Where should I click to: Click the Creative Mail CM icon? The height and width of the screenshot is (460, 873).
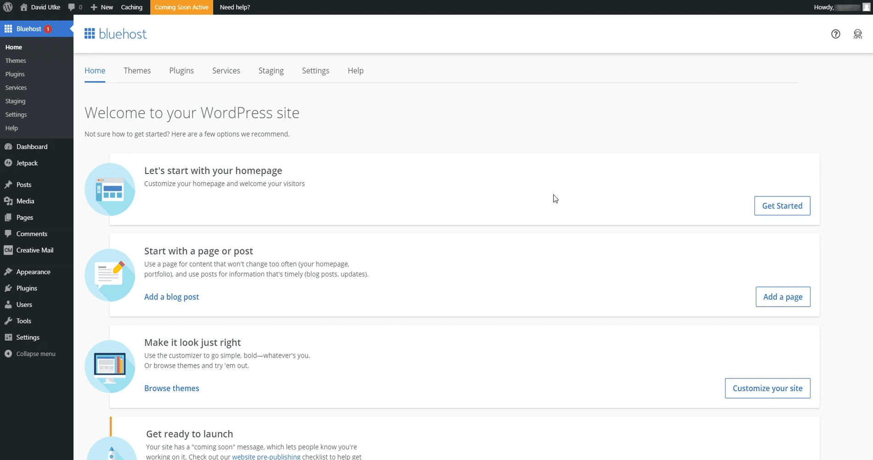point(8,250)
